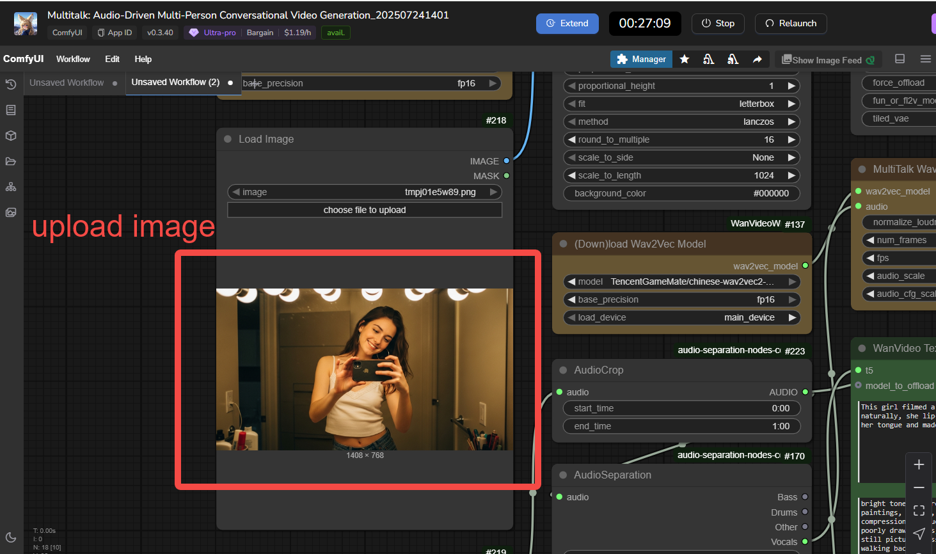The image size is (936, 554).
Task: Collapse the MultiTalk Wav node dot
Action: point(862,169)
